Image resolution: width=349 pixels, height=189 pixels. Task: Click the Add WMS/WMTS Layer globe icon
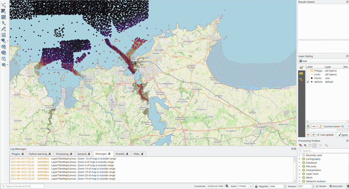coord(4,46)
